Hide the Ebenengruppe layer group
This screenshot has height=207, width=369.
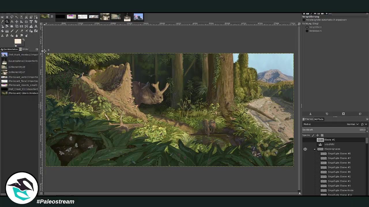(305, 149)
